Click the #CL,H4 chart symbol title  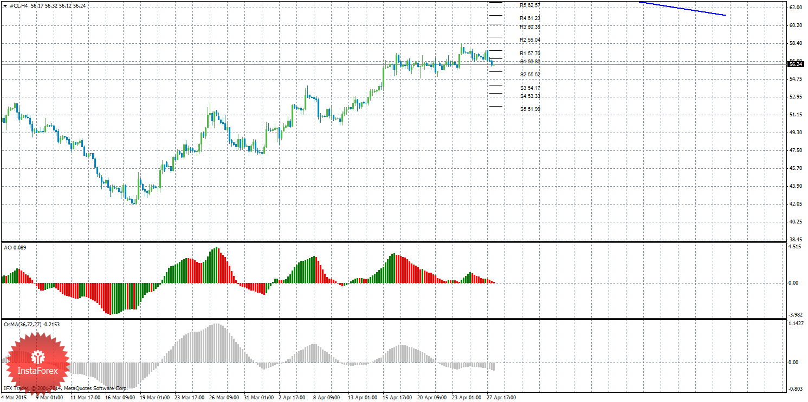point(19,5)
